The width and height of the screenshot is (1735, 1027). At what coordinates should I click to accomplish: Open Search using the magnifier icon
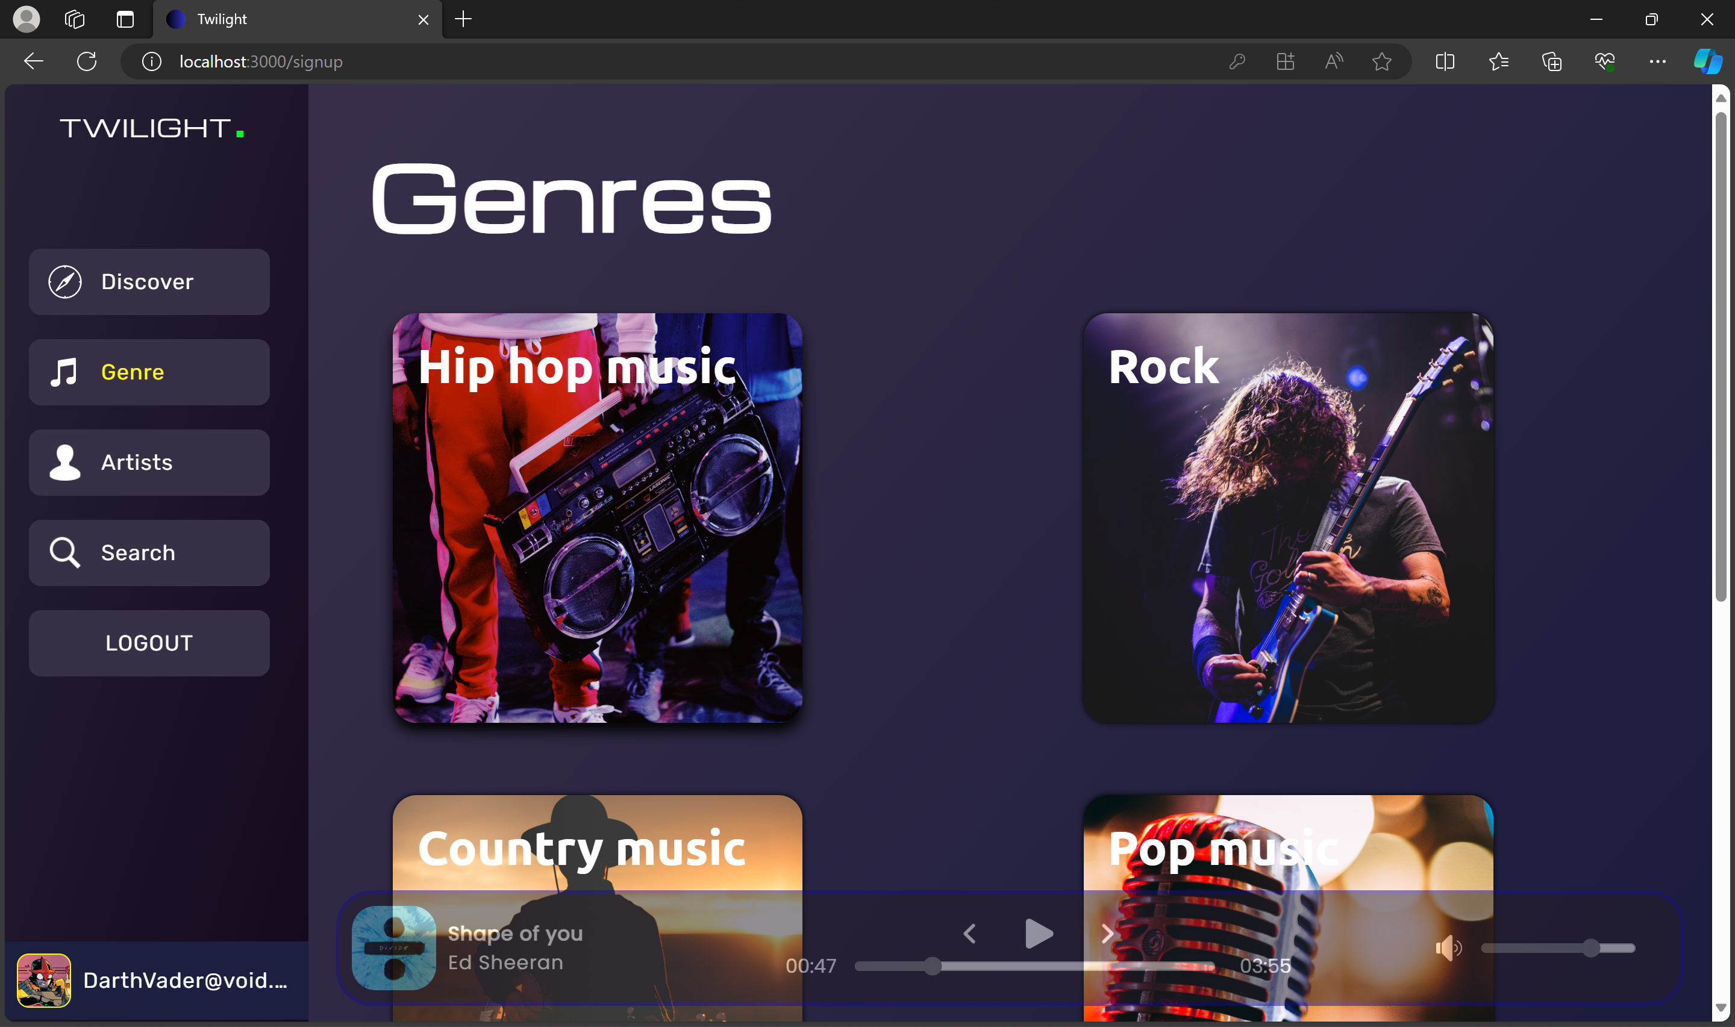pyautogui.click(x=64, y=552)
